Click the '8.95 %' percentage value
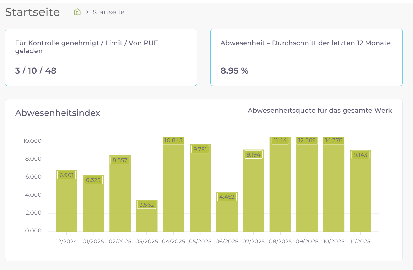 (234, 71)
